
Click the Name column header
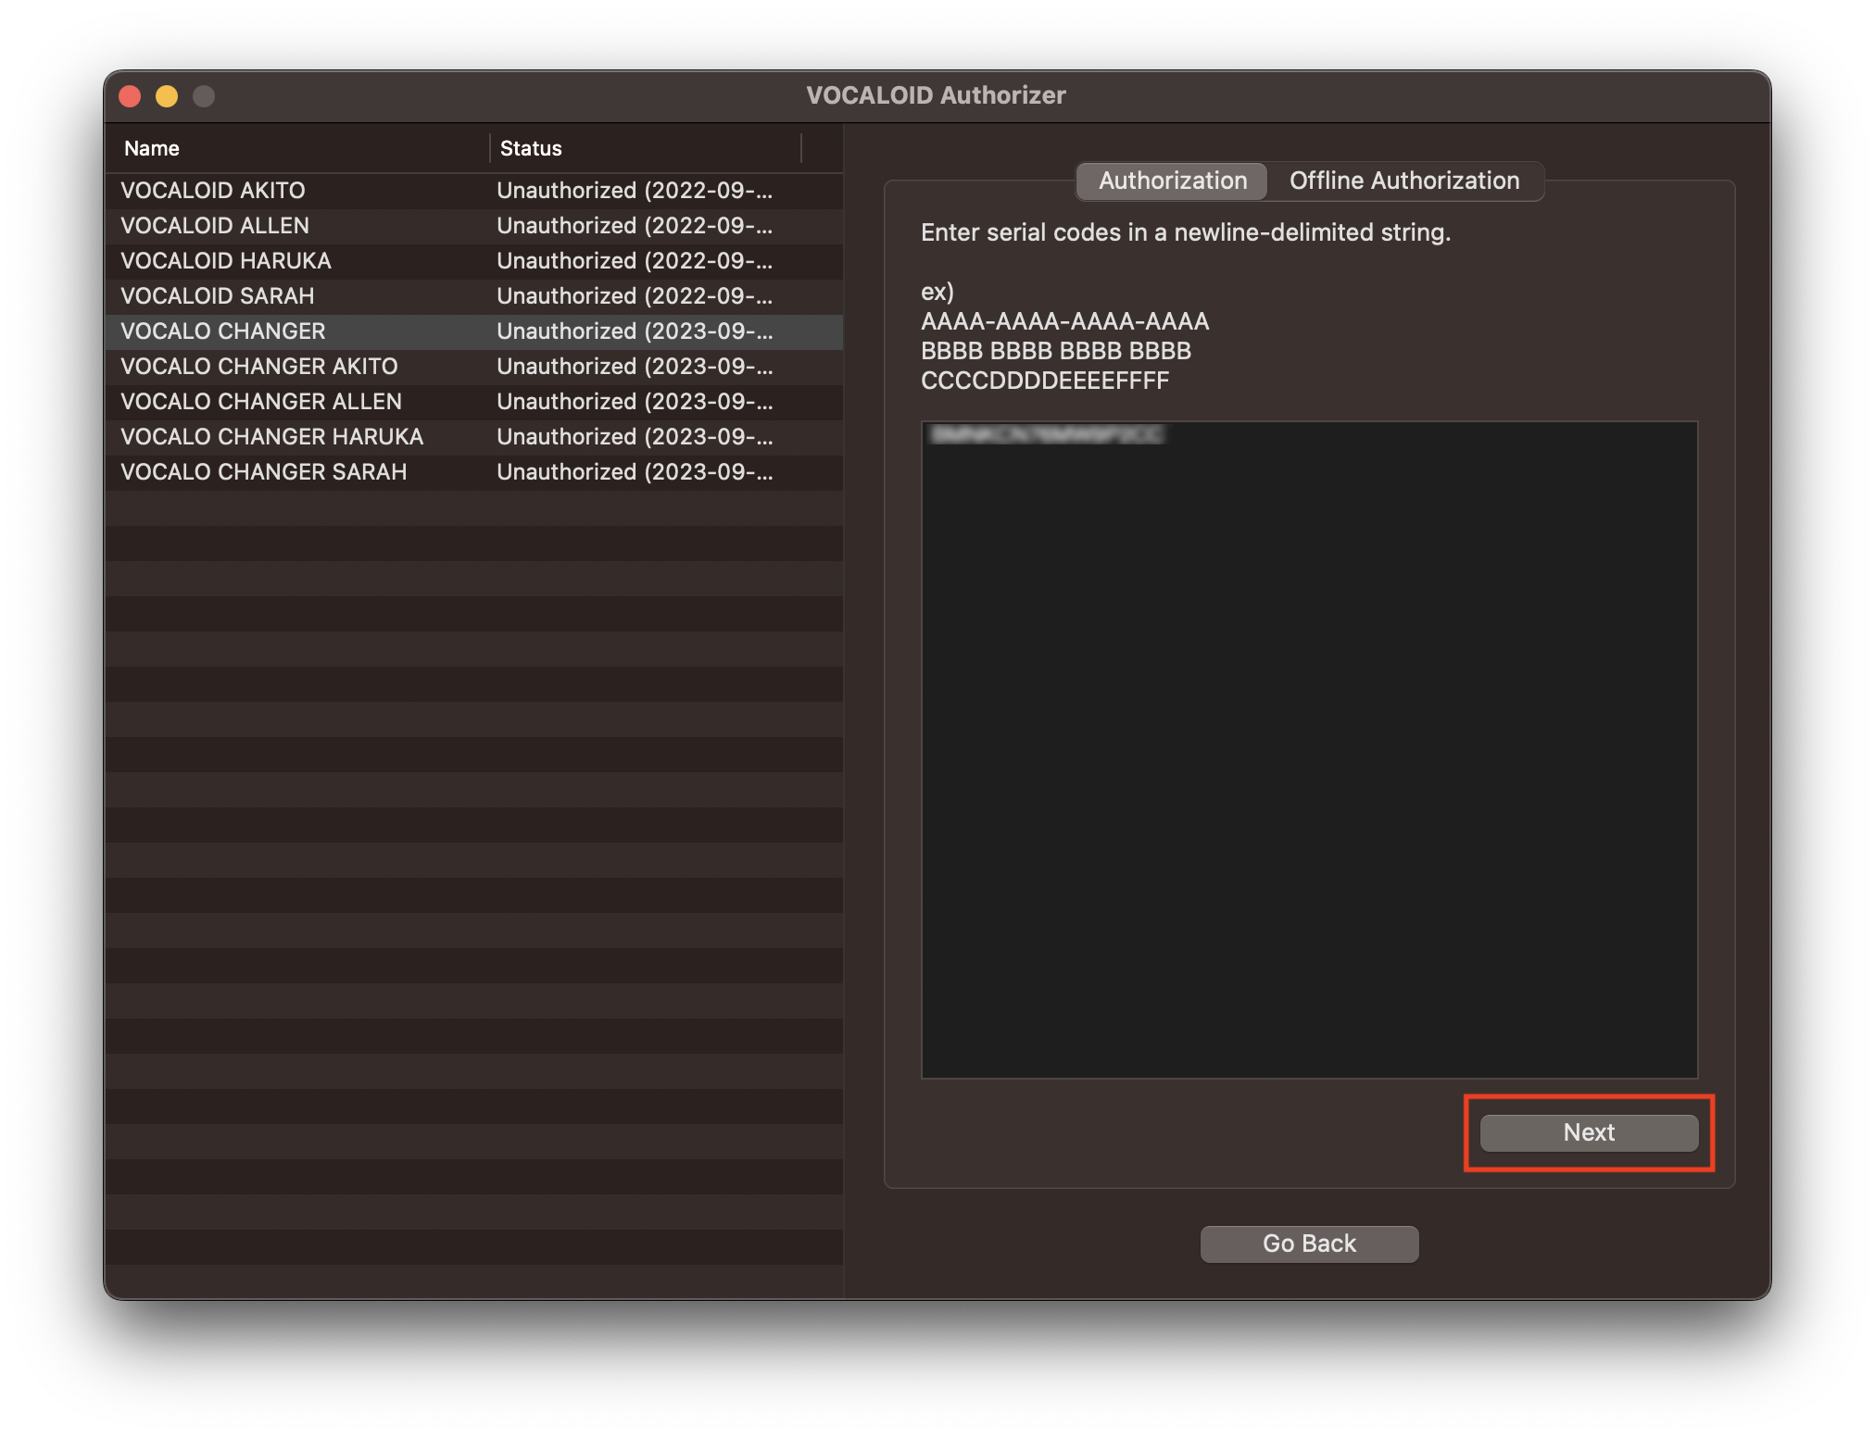[x=151, y=147]
